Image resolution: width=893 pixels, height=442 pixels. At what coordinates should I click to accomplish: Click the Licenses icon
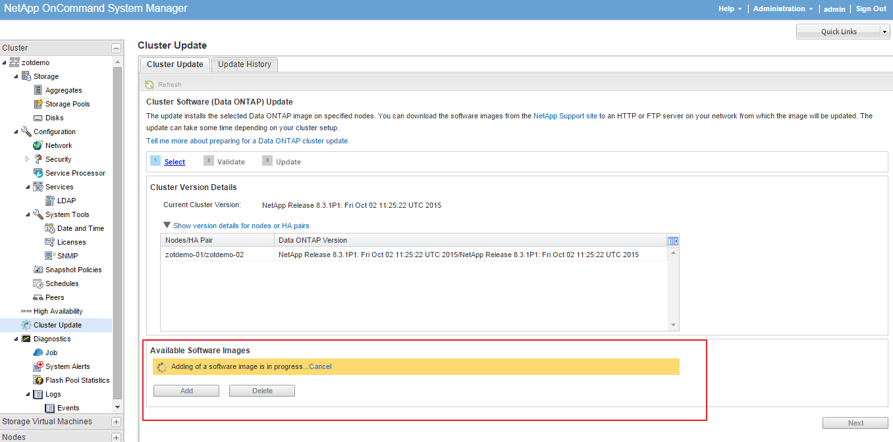point(50,242)
